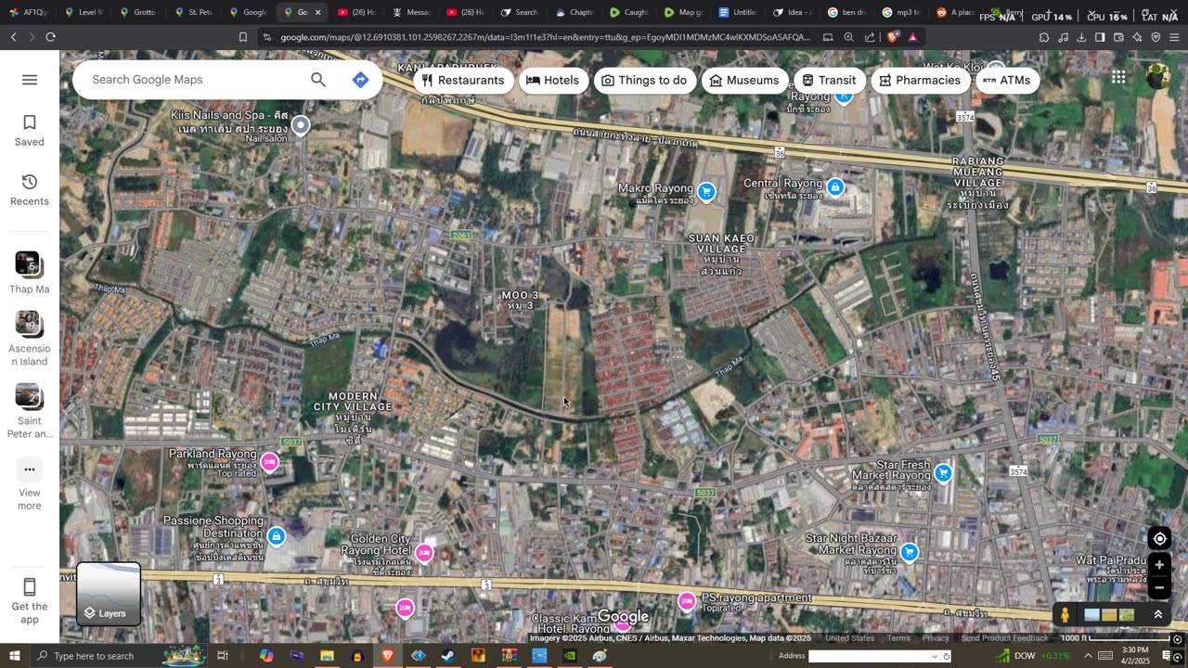Viewport: 1188px width, 668px height.
Task: Select the Golden City Rayong Hotel pin
Action: tap(424, 553)
